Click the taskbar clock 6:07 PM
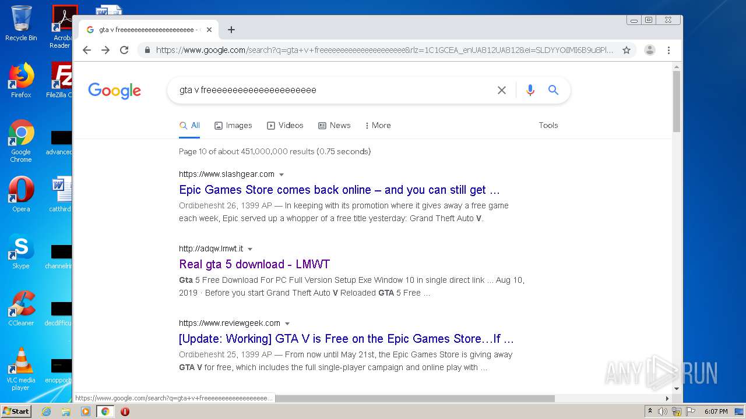 coord(716,411)
